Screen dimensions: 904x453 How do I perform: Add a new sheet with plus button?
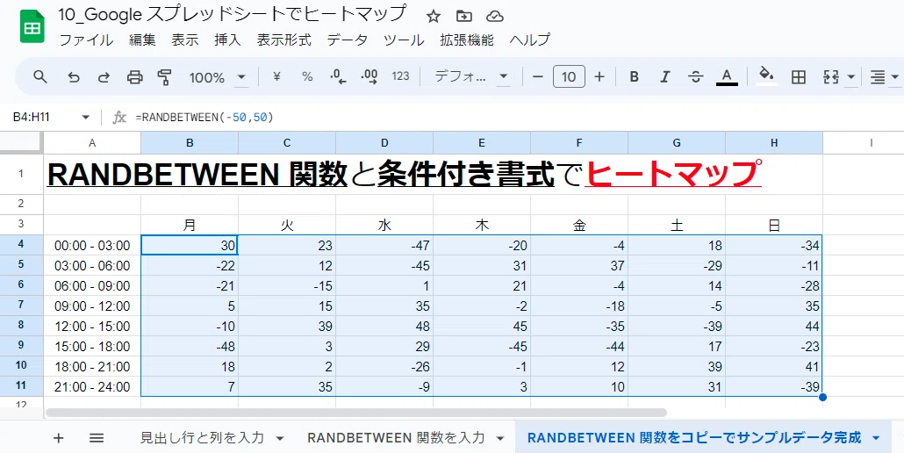tap(58, 438)
